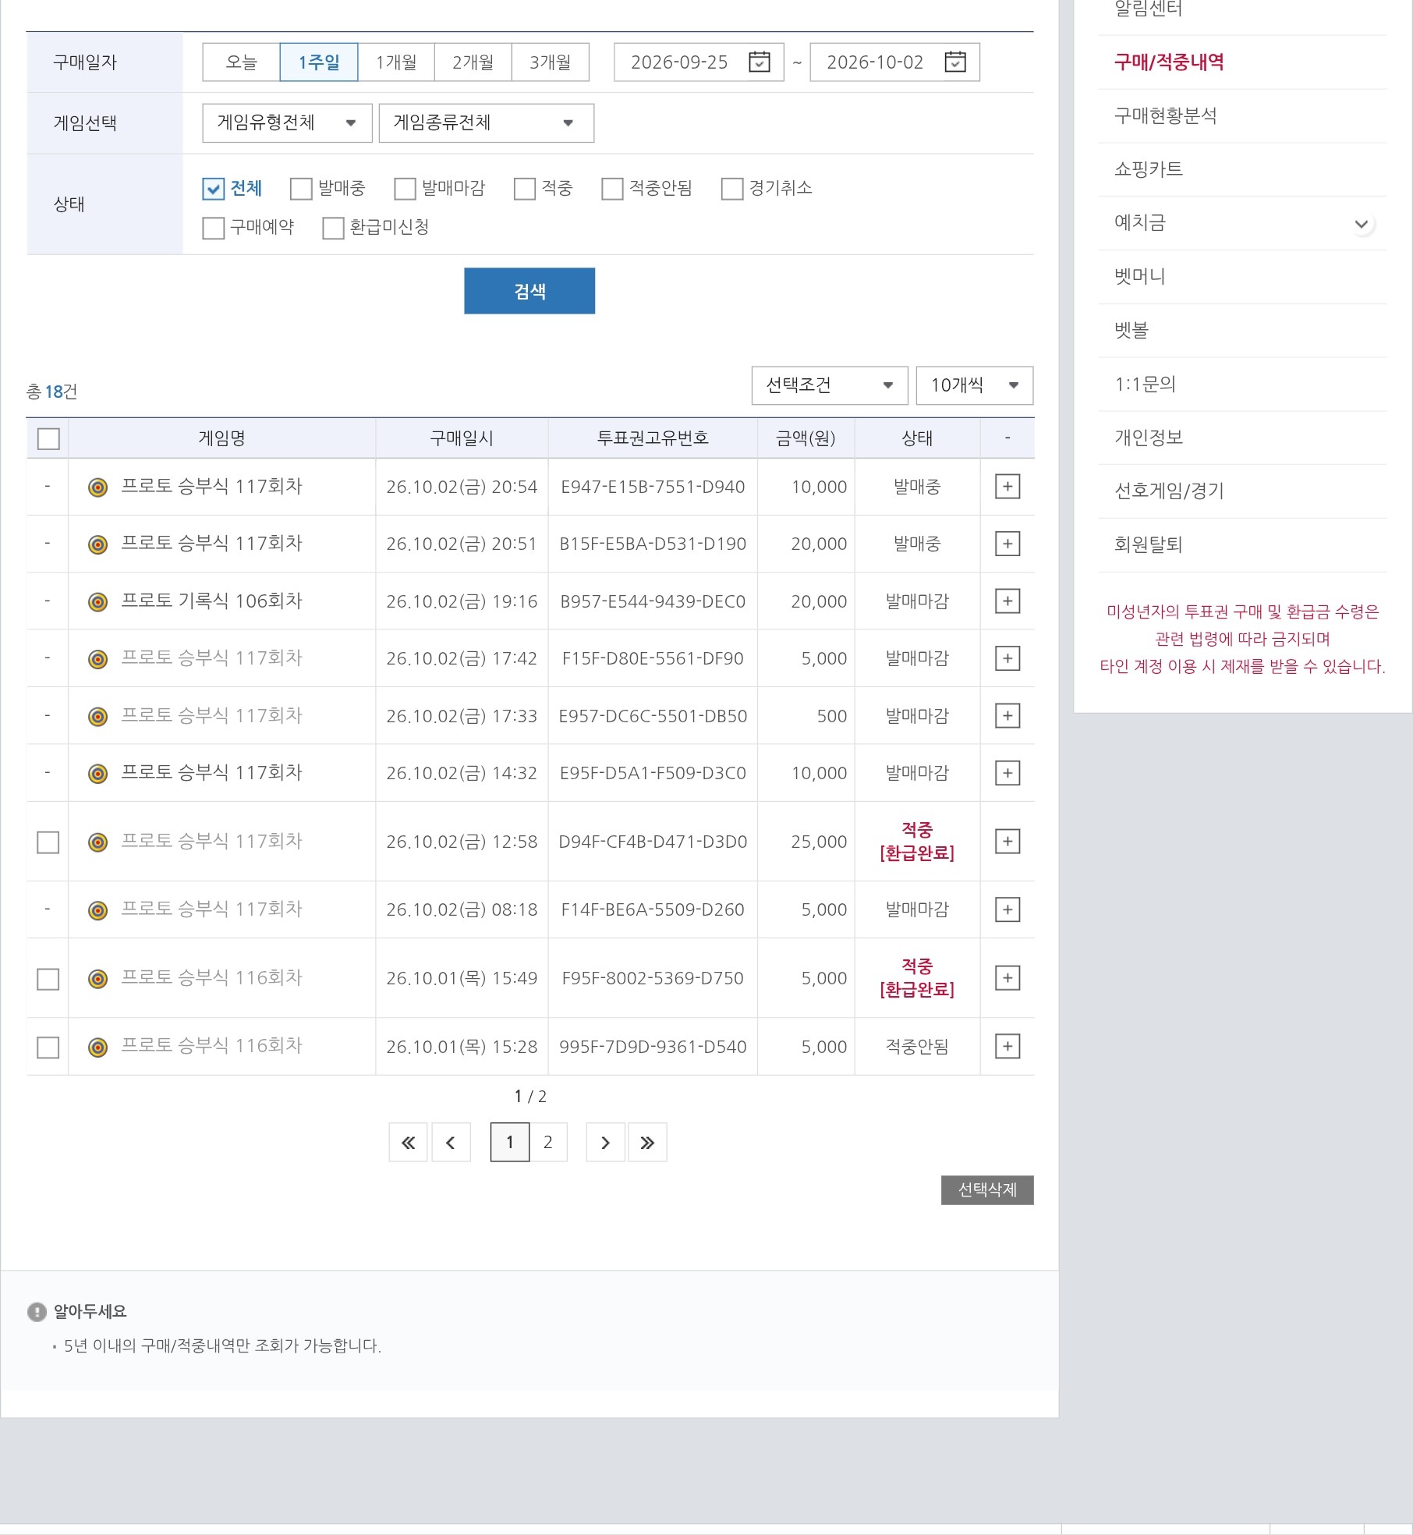Screen dimensions: 1413x1535
Task: Expand details for ticket D94F-CF4B-D471-D3D0
Action: click(1008, 842)
